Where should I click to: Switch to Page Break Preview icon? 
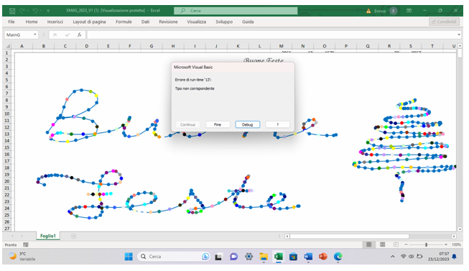(396, 244)
